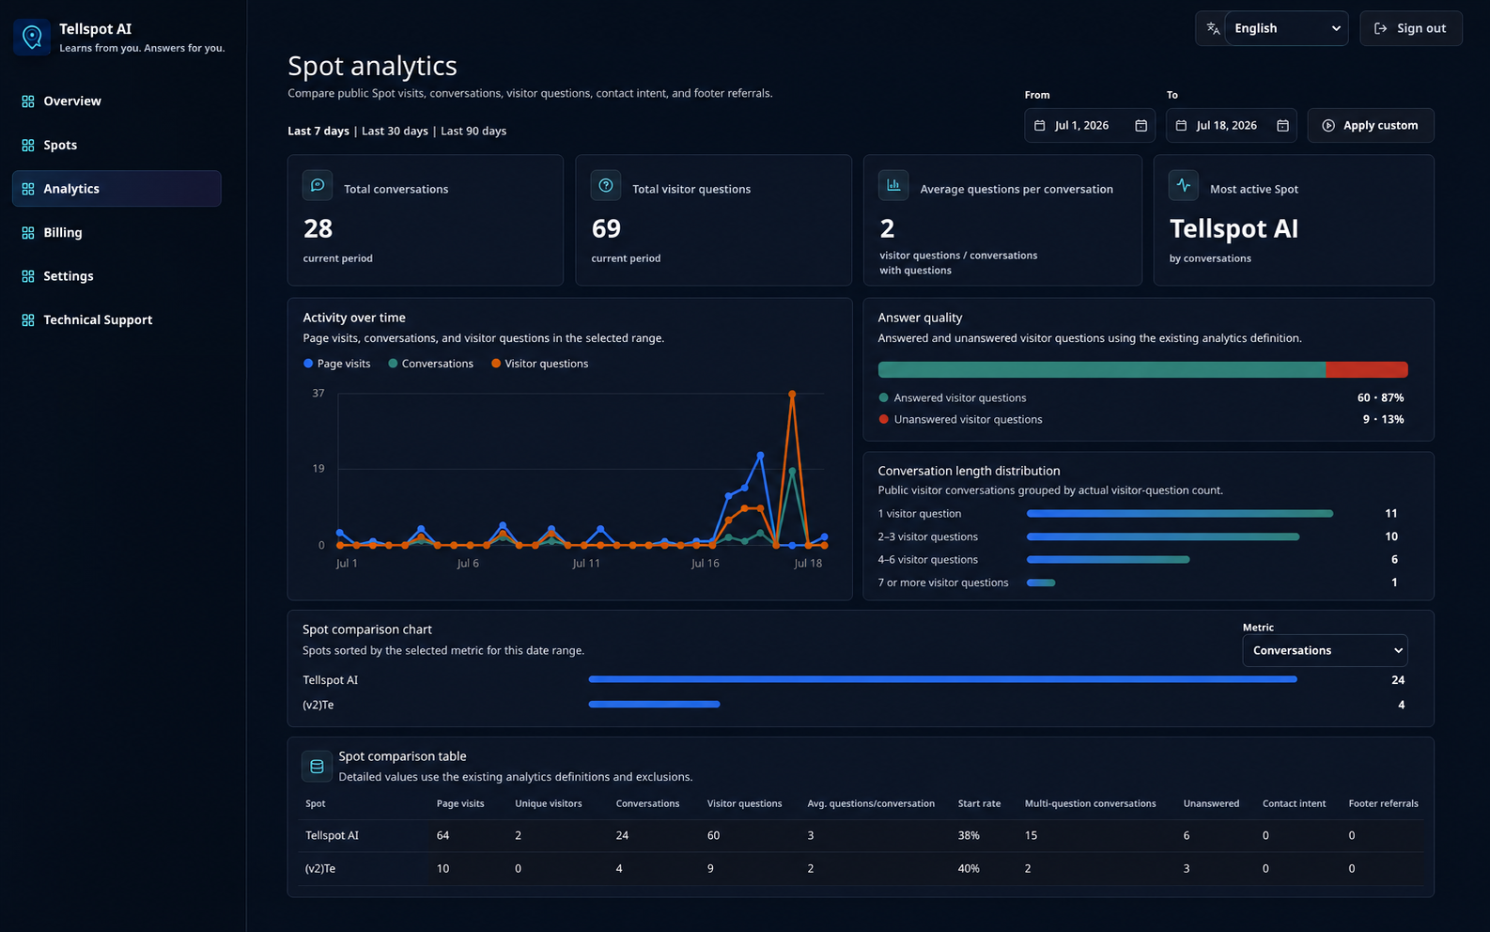Click the calendar icon left of Jul 18, 2026
Image resolution: width=1490 pixels, height=932 pixels.
tap(1181, 126)
